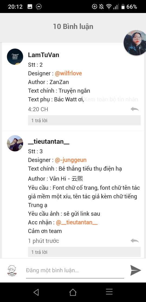Screen dimensions: 146x302
Task: Tap the Messenger notification icon in status bar
Action: click(39, 7)
